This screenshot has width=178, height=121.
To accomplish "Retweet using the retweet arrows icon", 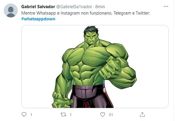I will coord(63,115).
